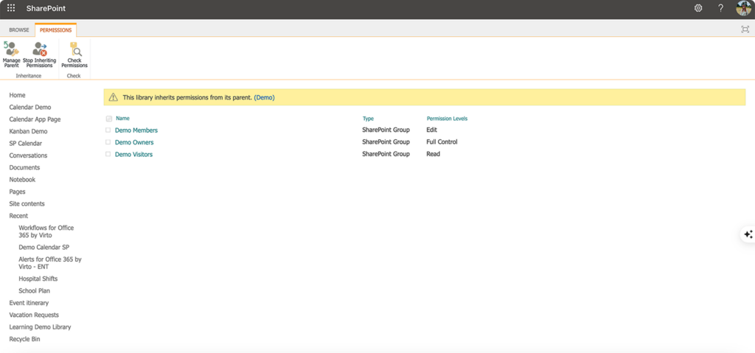The image size is (755, 353).
Task: Open Event itinerary navigation link
Action: click(29, 303)
